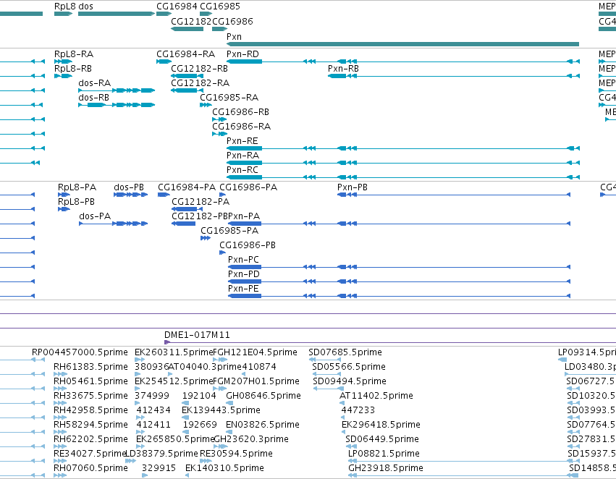The image size is (616, 479).
Task: Select the CG16986-RA transcript label
Action: [242, 127]
